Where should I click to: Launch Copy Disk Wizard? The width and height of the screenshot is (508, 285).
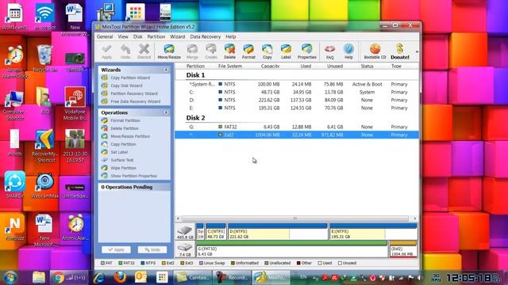click(126, 85)
